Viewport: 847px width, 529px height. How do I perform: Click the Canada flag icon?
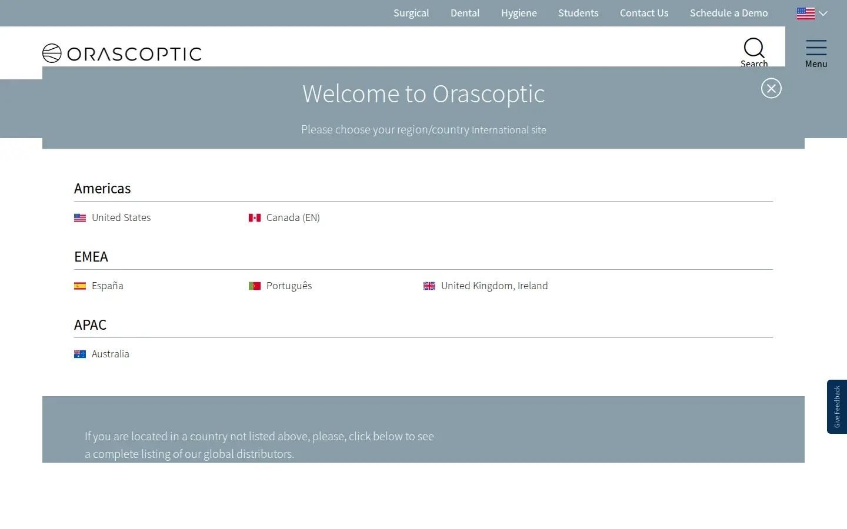tap(255, 218)
